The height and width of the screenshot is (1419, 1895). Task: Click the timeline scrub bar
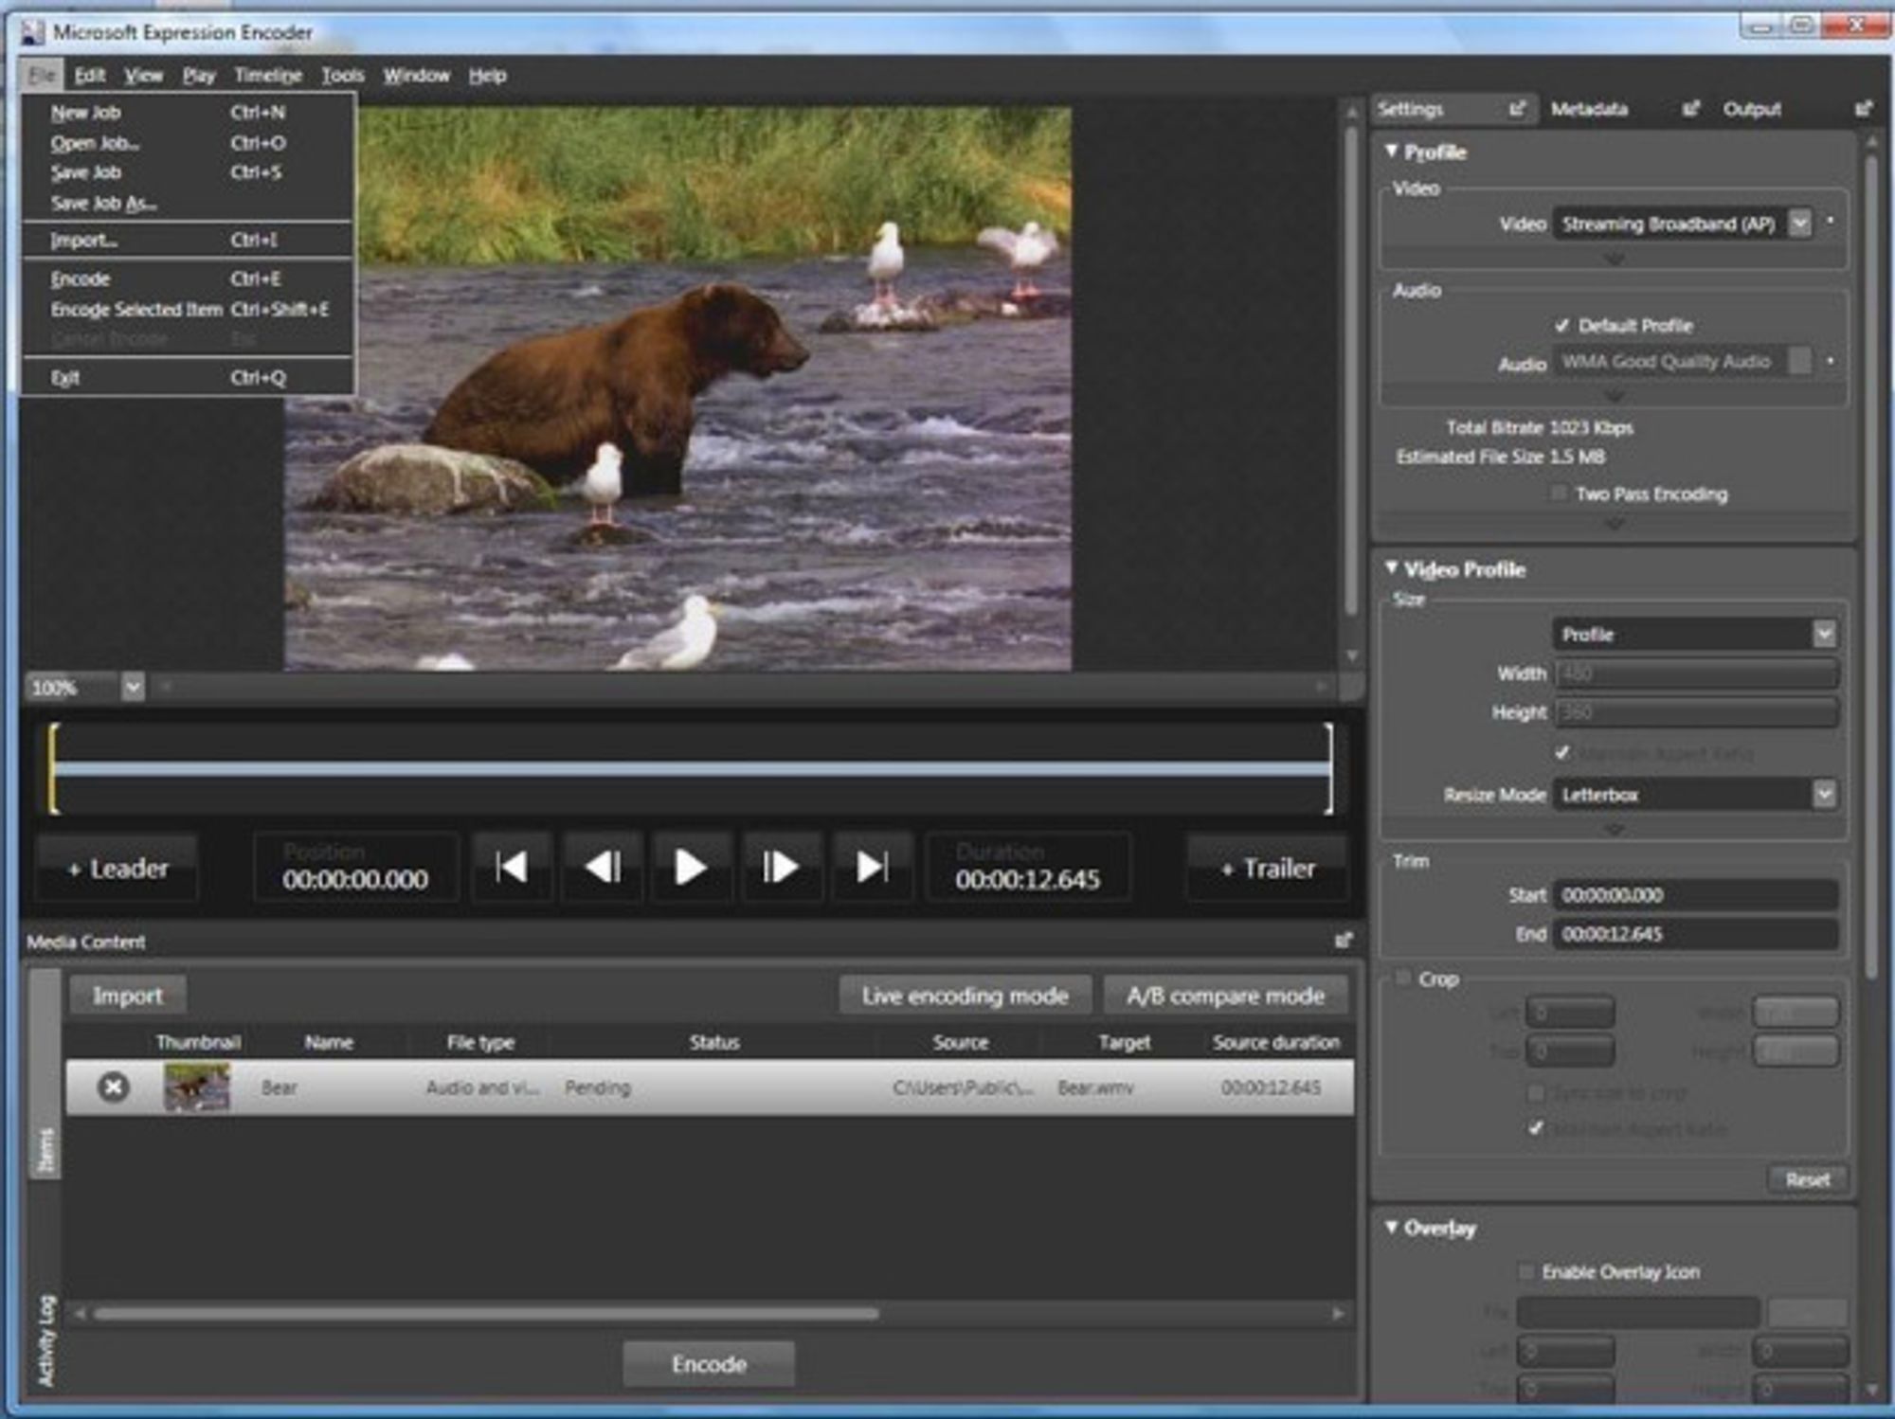tap(692, 769)
